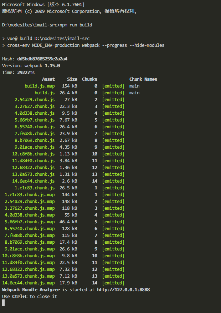Select the 6.55740.chunk.js filename
Image resolution: width=221 pixels, height=313 pixels.
pos(35,127)
